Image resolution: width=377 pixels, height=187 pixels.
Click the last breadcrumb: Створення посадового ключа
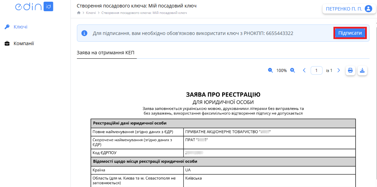tap(144, 13)
